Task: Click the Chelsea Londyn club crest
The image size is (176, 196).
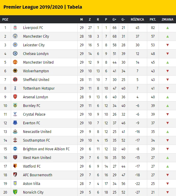Action: pos(15,53)
